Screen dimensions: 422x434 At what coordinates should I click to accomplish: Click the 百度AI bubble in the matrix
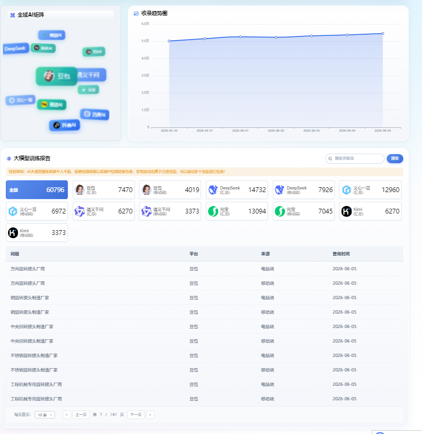click(x=95, y=115)
